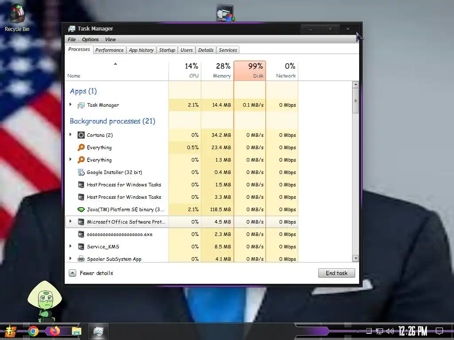Expand the Cortana (2) process group
The image size is (454, 340).
pos(70,135)
